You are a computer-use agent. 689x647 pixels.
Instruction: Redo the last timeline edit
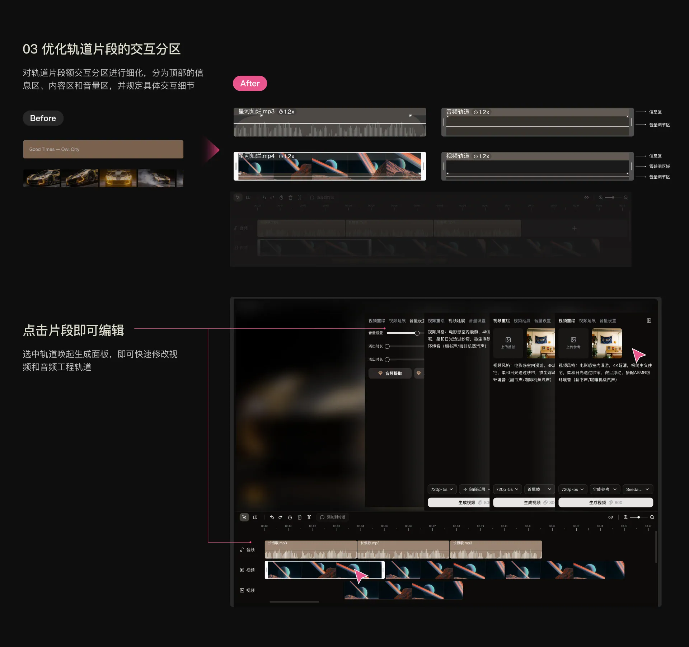point(281,517)
